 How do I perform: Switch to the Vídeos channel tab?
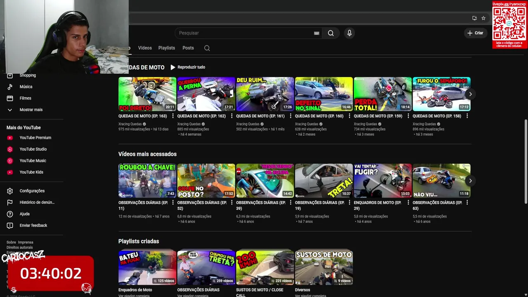point(145,48)
